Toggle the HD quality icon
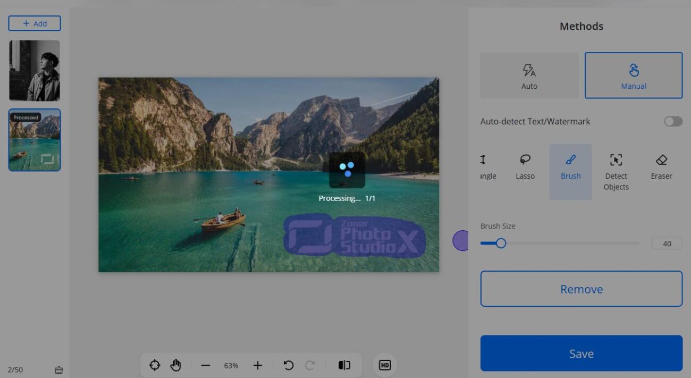This screenshot has height=378, width=691. click(x=384, y=365)
